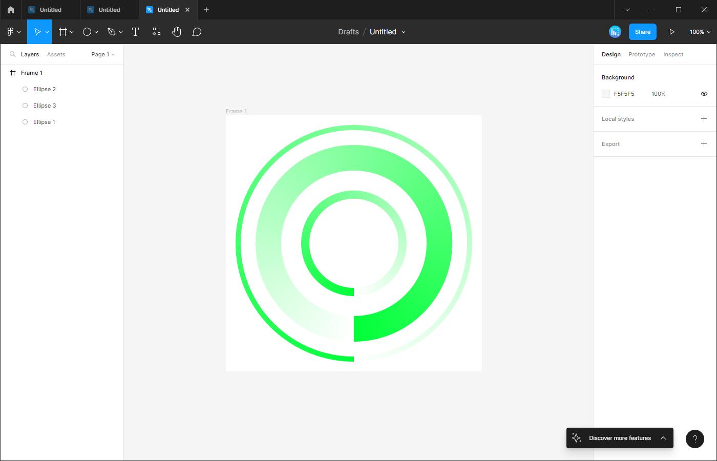Toggle background visibility eye icon
Image resolution: width=717 pixels, height=461 pixels.
pyautogui.click(x=704, y=94)
